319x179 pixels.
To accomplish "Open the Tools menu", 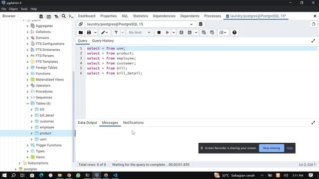I will pyautogui.click(x=24, y=9).
